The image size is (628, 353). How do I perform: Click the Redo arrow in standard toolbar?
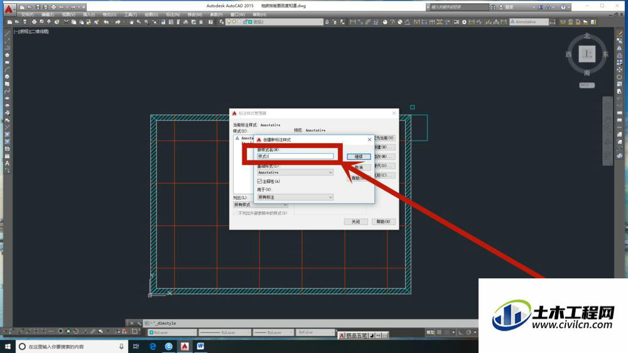(x=118, y=22)
